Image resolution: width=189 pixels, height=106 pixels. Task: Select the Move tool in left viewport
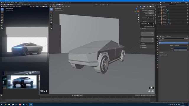(x=2, y=15)
